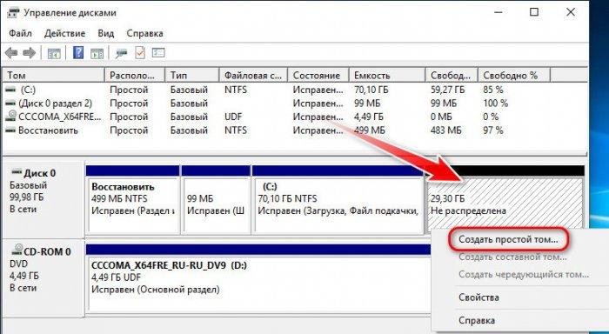Toggle the show/hide action pane icon
609x334 pixels.
[x=97, y=53]
